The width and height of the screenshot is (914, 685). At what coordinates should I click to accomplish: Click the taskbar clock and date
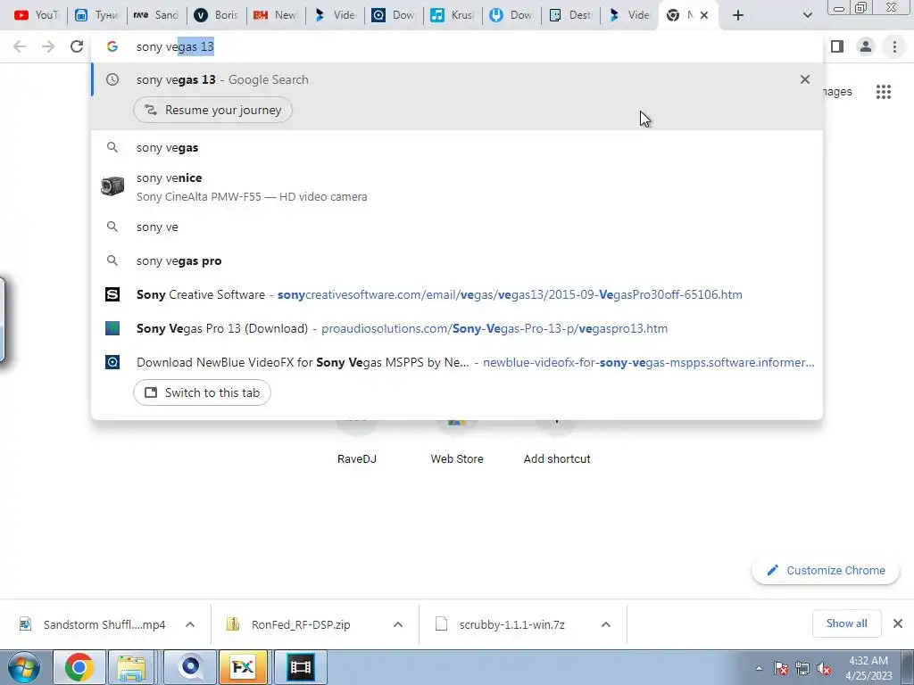(868, 668)
